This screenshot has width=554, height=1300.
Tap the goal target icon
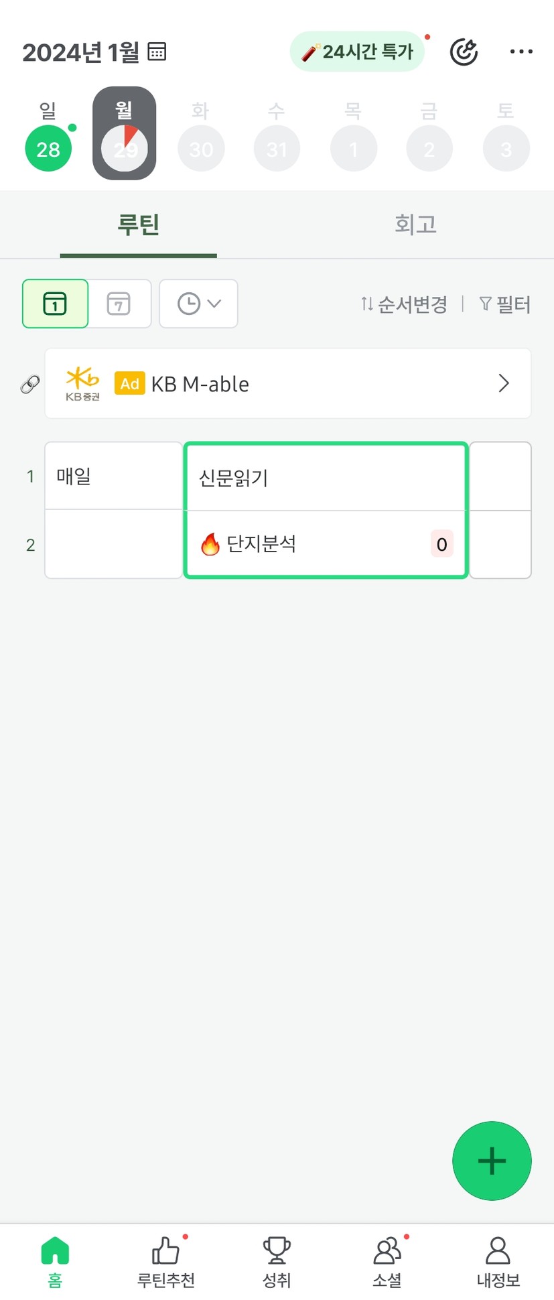coord(464,52)
